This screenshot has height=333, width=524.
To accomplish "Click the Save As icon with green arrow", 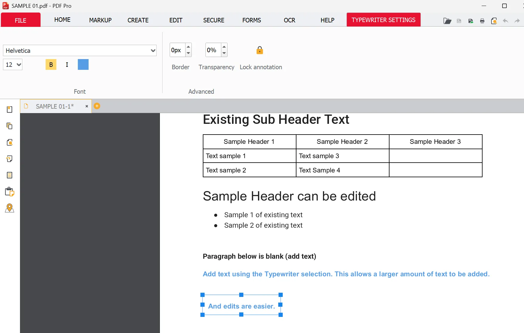I will coord(471,21).
